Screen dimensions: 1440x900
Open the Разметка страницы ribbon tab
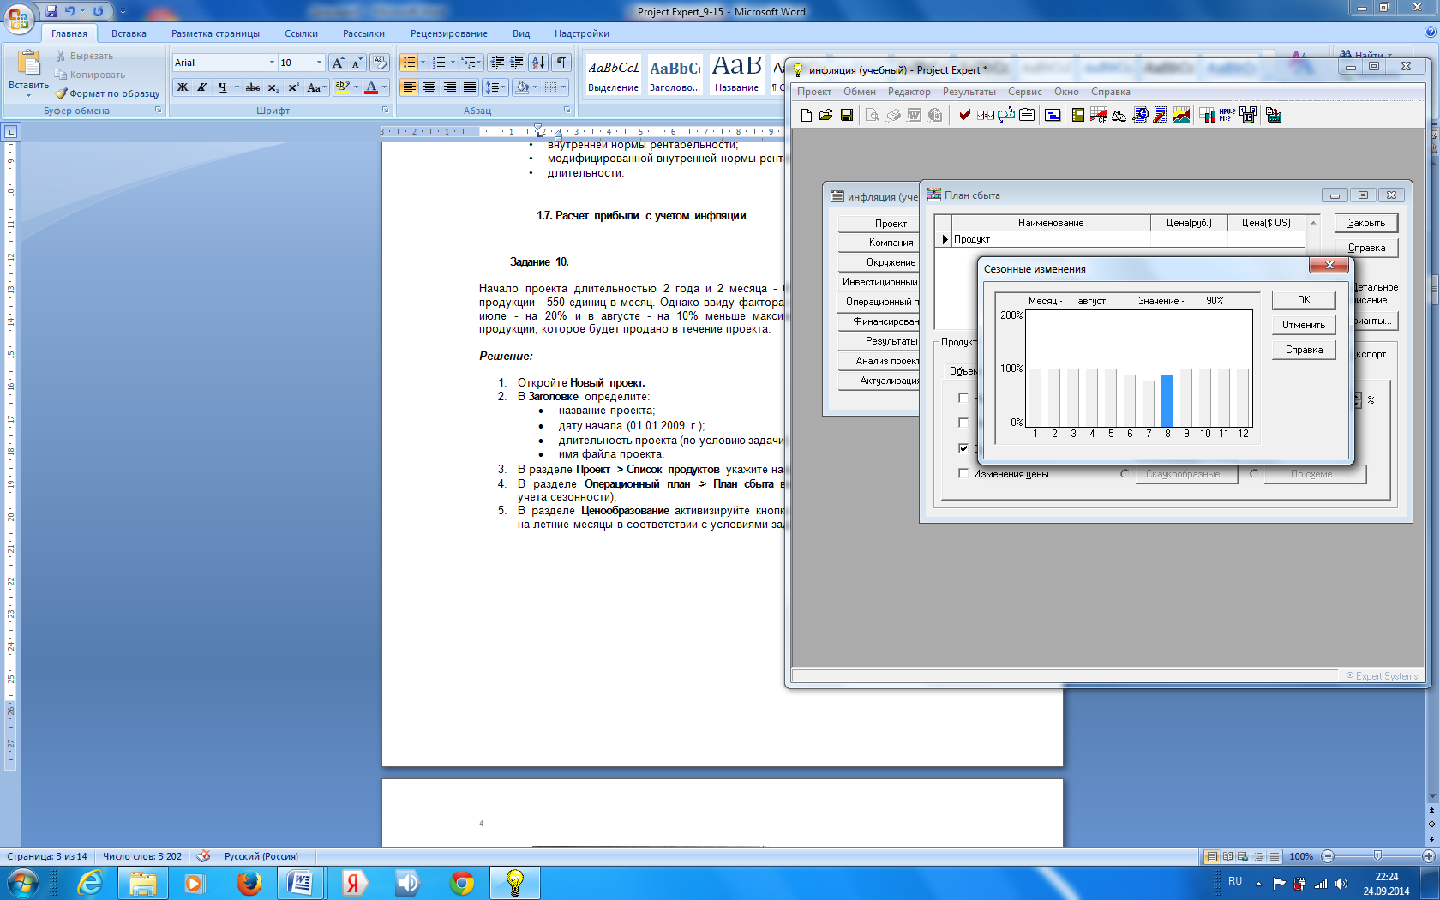[x=215, y=33]
